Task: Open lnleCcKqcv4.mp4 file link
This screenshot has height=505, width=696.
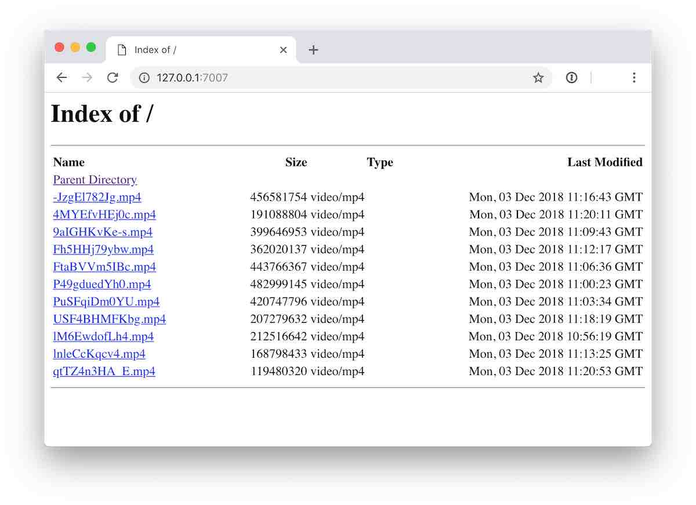Action: pyautogui.click(x=99, y=354)
